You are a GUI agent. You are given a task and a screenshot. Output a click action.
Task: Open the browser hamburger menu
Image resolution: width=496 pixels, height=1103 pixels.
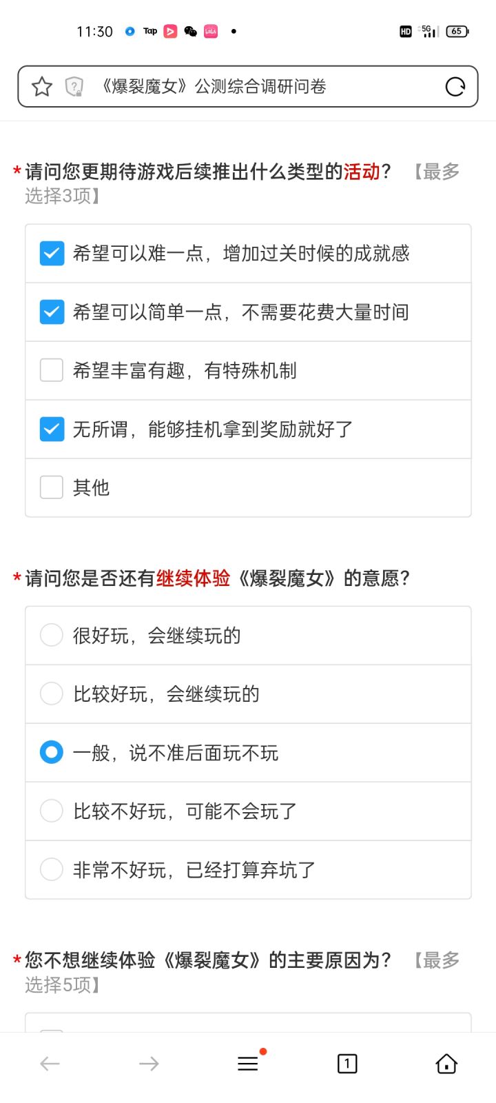tap(248, 1064)
